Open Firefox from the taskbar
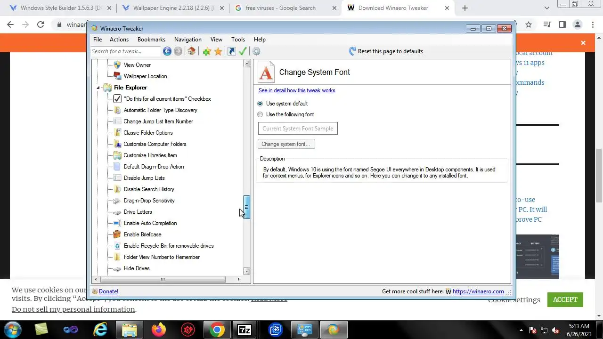The image size is (603, 339). click(159, 330)
